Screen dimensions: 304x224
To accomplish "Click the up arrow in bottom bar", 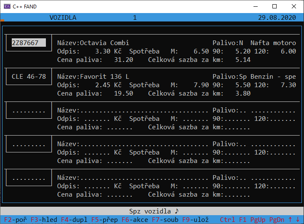I will 290,220.
